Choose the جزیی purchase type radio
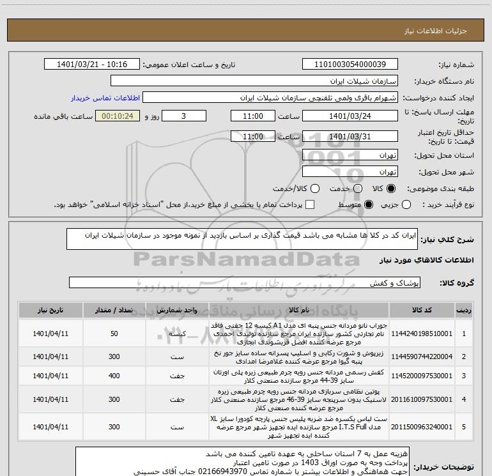The image size is (492, 476). (406, 204)
